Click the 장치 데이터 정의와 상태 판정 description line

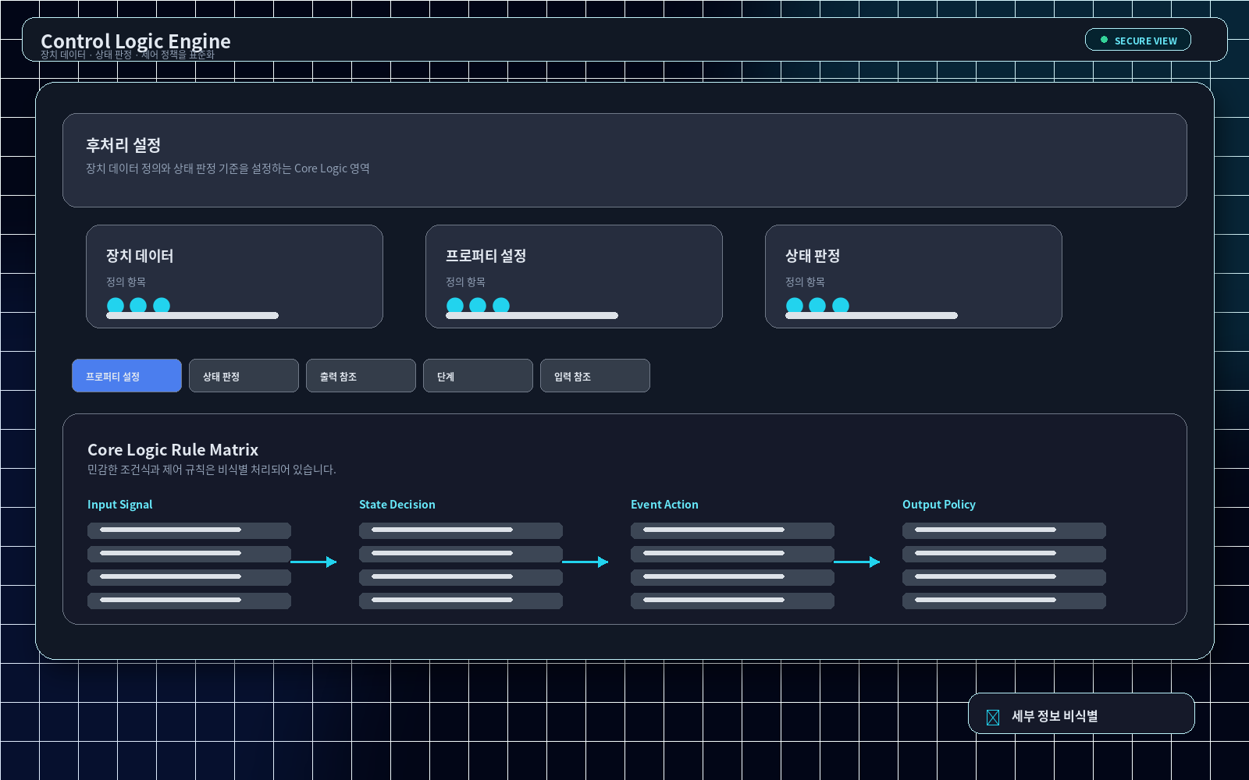pos(228,168)
